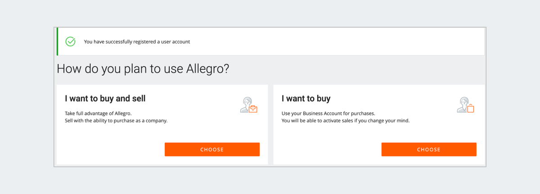Screen dimensions: 540x194
Task: Click the green accent bar on the notification
Action: coord(57,41)
